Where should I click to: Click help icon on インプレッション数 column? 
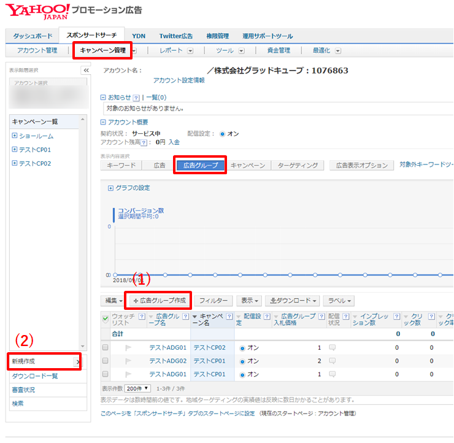click(x=397, y=317)
